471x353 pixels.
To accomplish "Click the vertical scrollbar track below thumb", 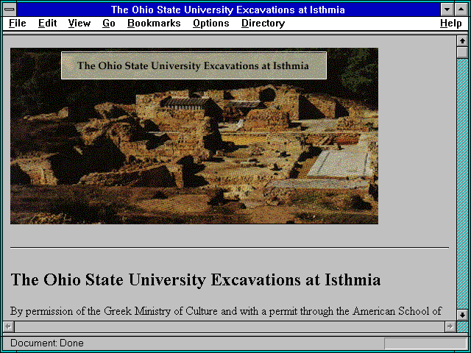I will [462, 184].
